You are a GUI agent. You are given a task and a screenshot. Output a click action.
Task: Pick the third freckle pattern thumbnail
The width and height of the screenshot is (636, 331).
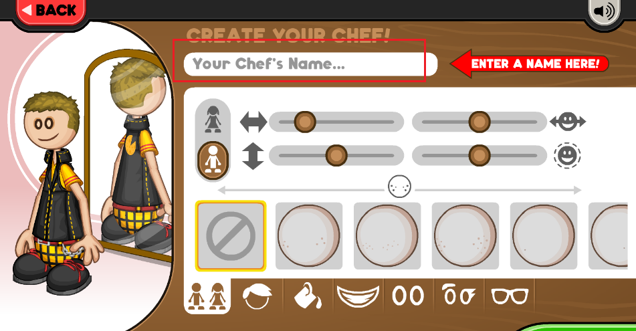point(465,235)
